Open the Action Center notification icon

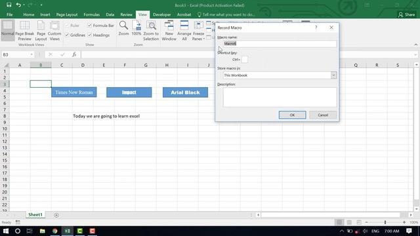tap(409, 231)
